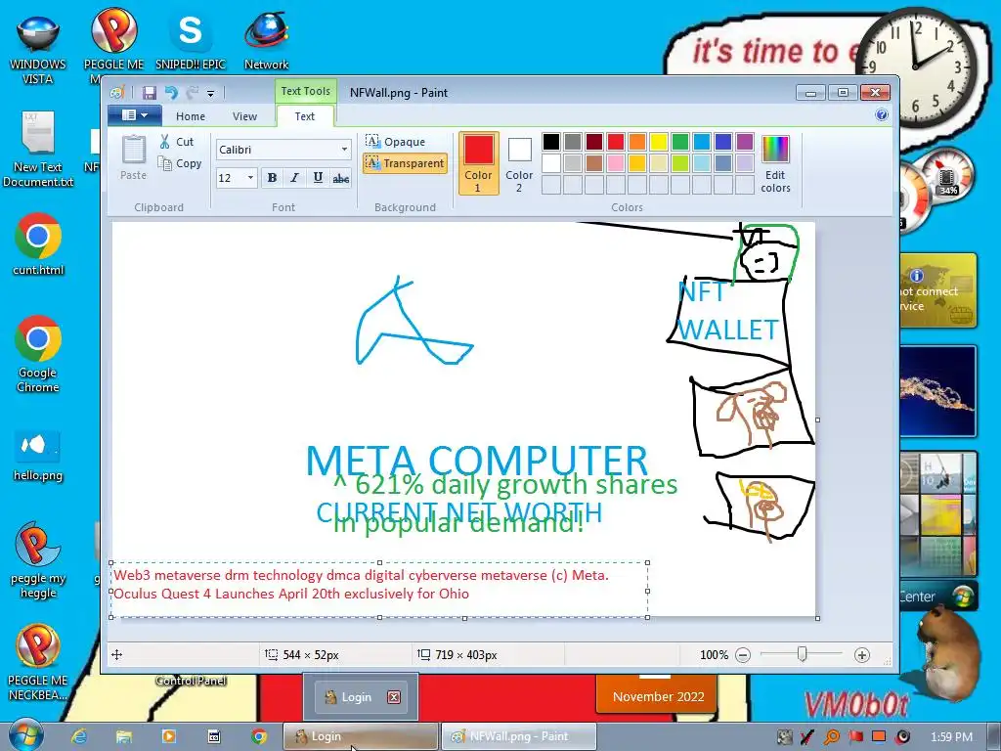The image size is (1001, 751).
Task: Click the Paste clipboard button
Action: tap(133, 157)
